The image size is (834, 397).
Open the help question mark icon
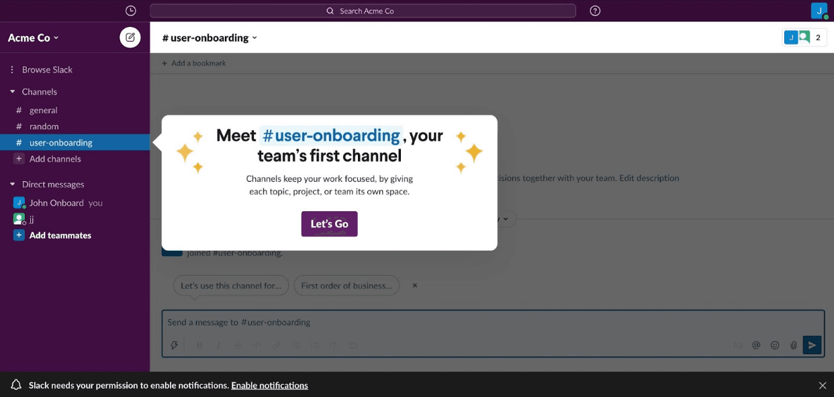[595, 11]
